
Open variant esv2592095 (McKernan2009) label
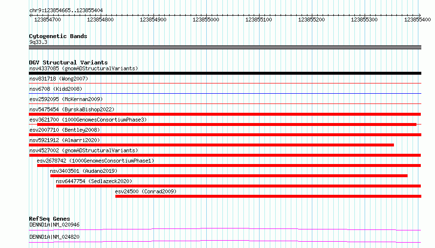pyautogui.click(x=66, y=99)
